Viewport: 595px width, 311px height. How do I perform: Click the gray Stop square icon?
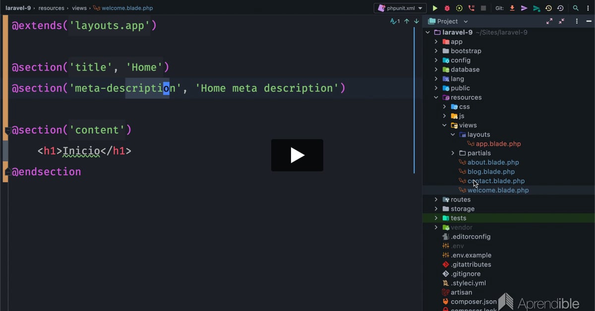tap(483, 8)
